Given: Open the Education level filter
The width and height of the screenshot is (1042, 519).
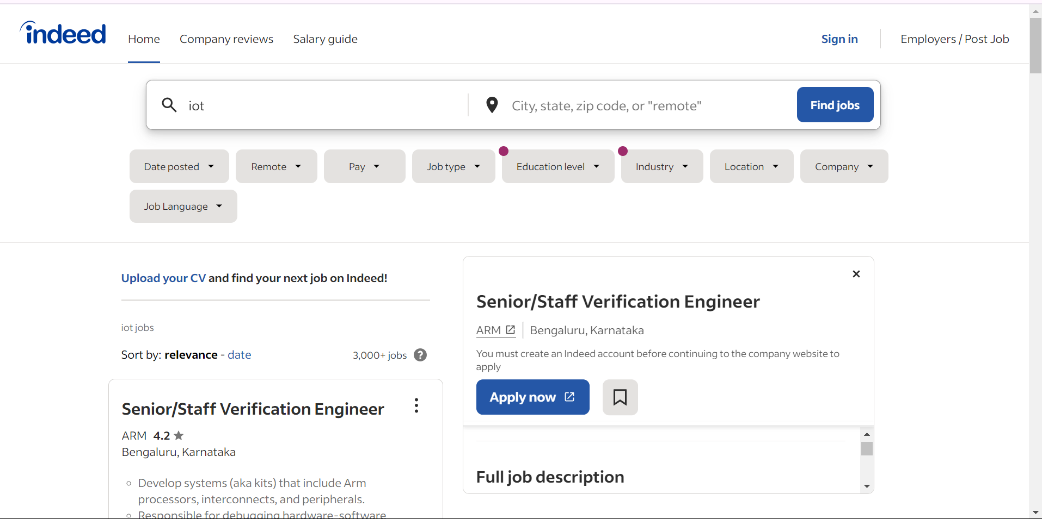Looking at the screenshot, I should click(x=557, y=166).
